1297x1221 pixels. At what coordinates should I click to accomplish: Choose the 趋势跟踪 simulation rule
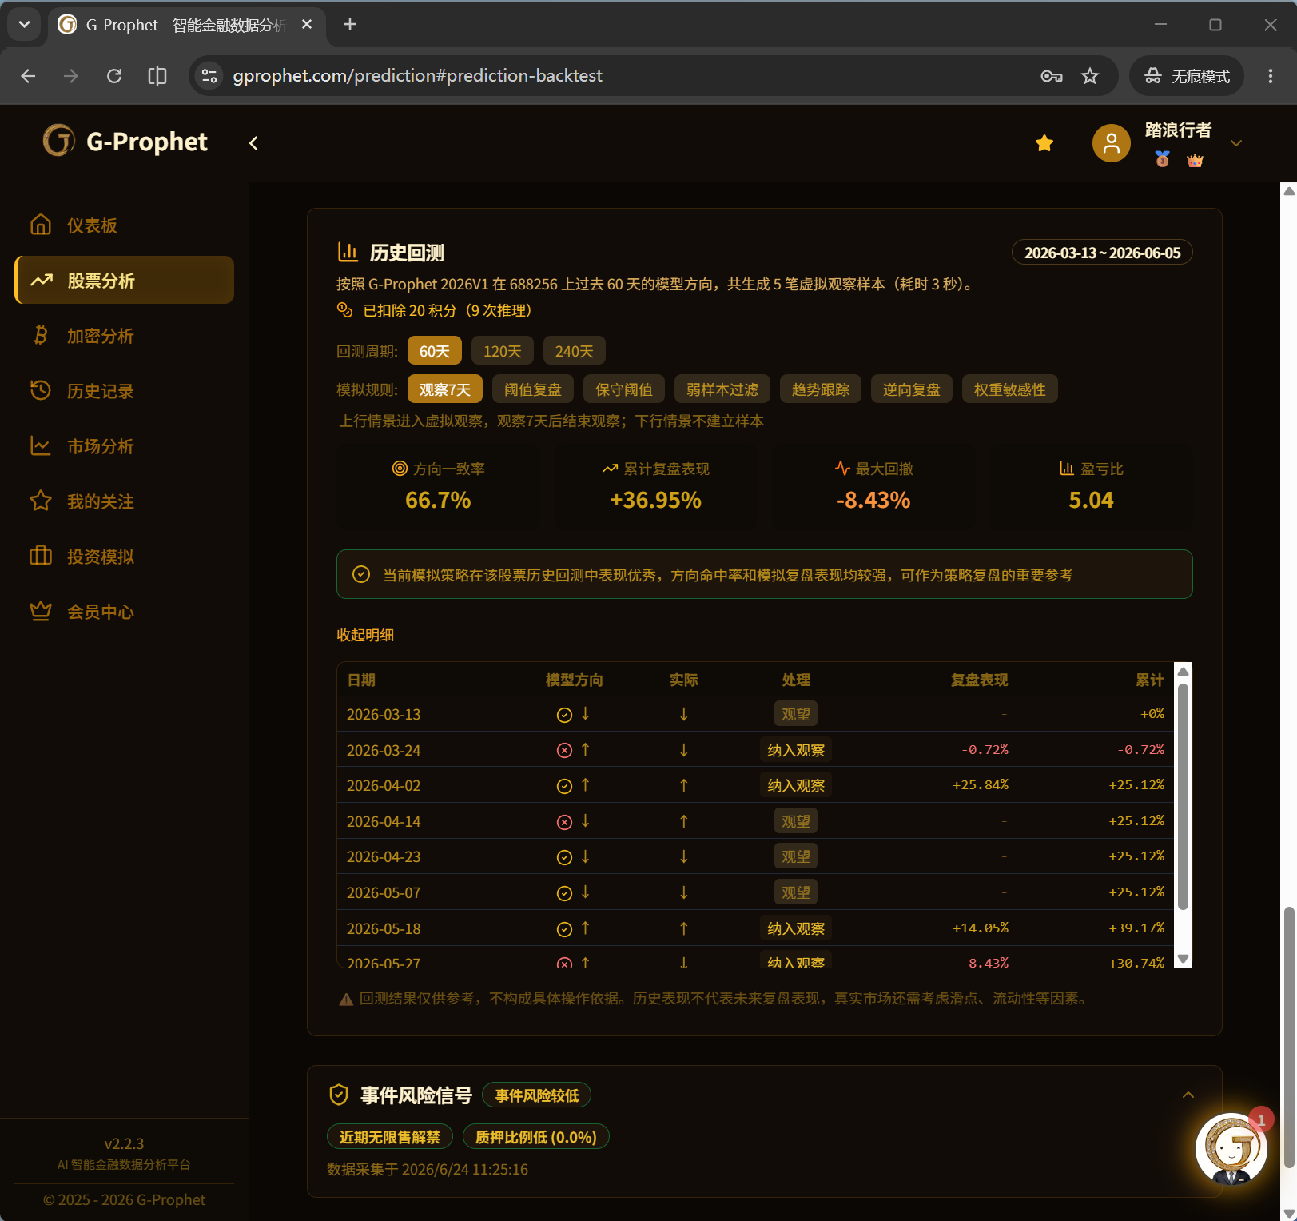821,389
